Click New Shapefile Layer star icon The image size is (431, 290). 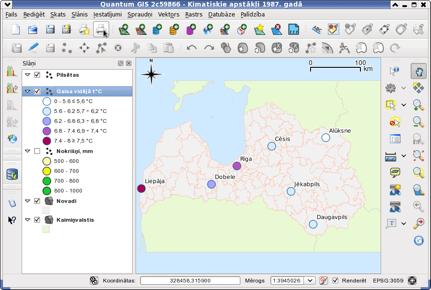(260, 29)
